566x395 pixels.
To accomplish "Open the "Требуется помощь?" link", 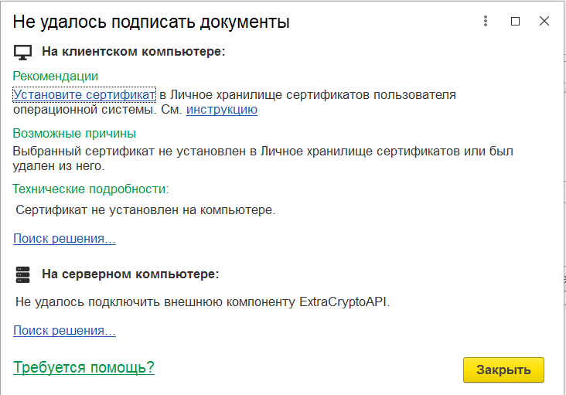I will click(x=84, y=367).
